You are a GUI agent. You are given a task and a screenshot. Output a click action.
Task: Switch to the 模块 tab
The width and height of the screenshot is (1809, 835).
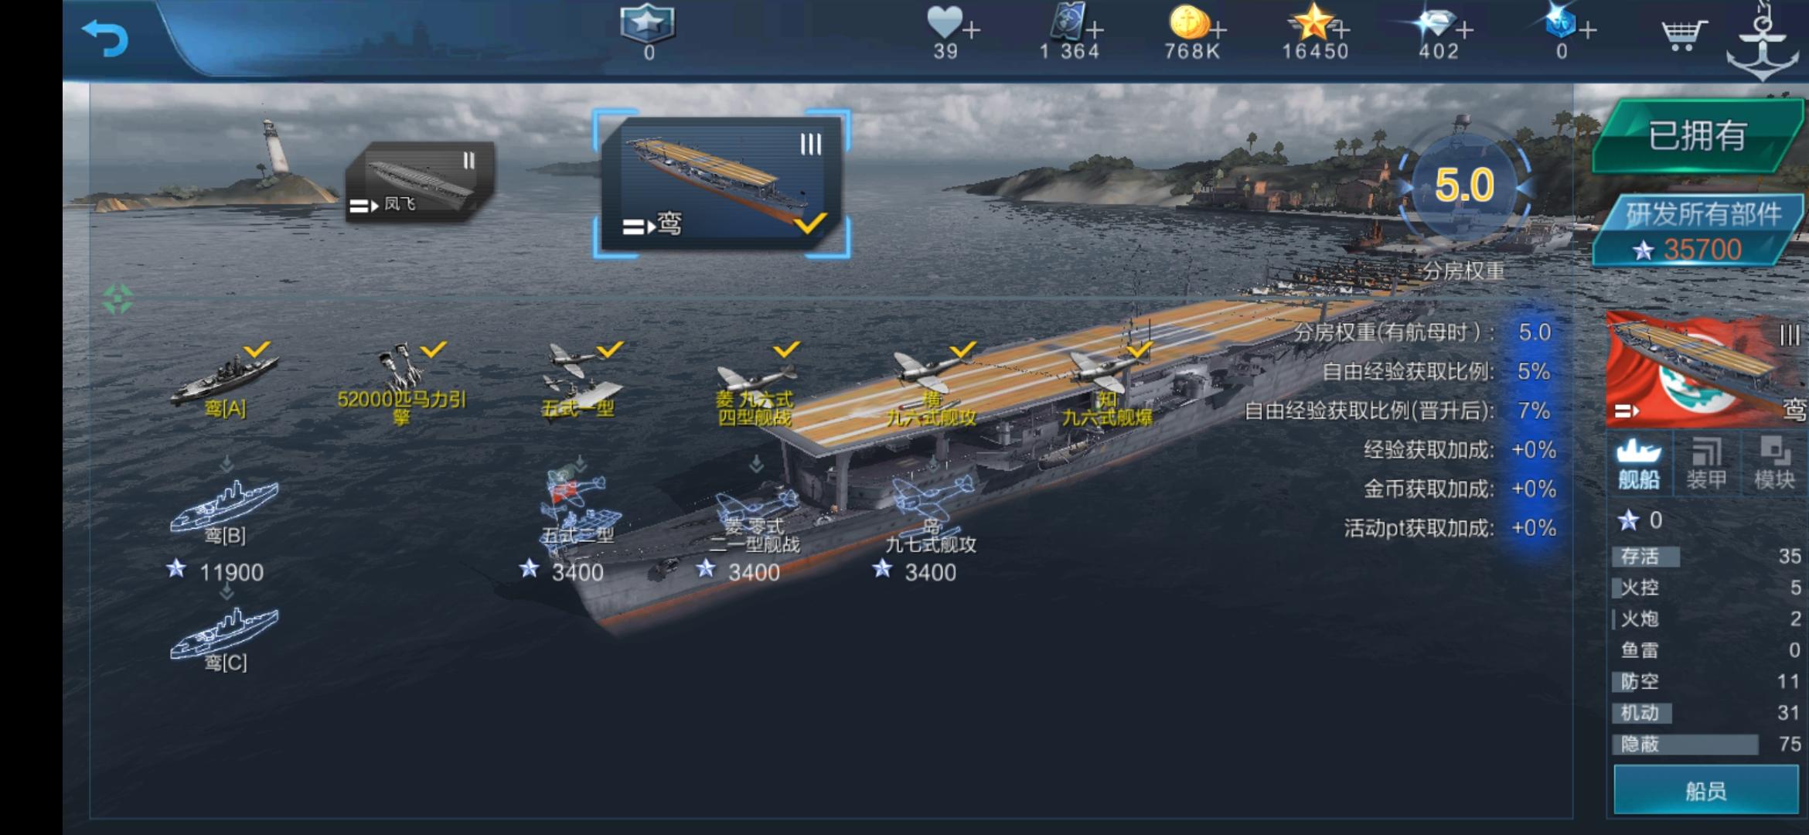click(x=1773, y=463)
